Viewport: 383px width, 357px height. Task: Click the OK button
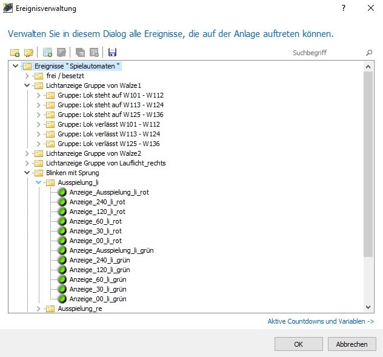pyautogui.click(x=299, y=344)
